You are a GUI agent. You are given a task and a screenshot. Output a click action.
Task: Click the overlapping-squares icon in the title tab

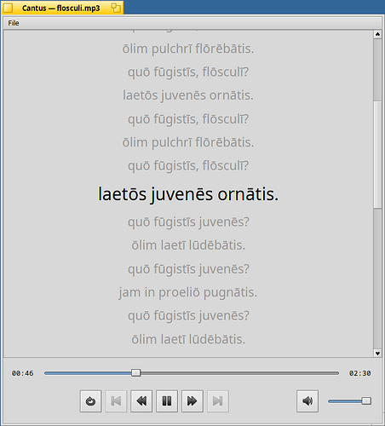pos(116,8)
